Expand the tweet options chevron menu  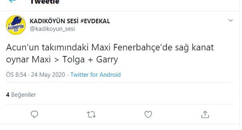pyautogui.click(x=231, y=20)
